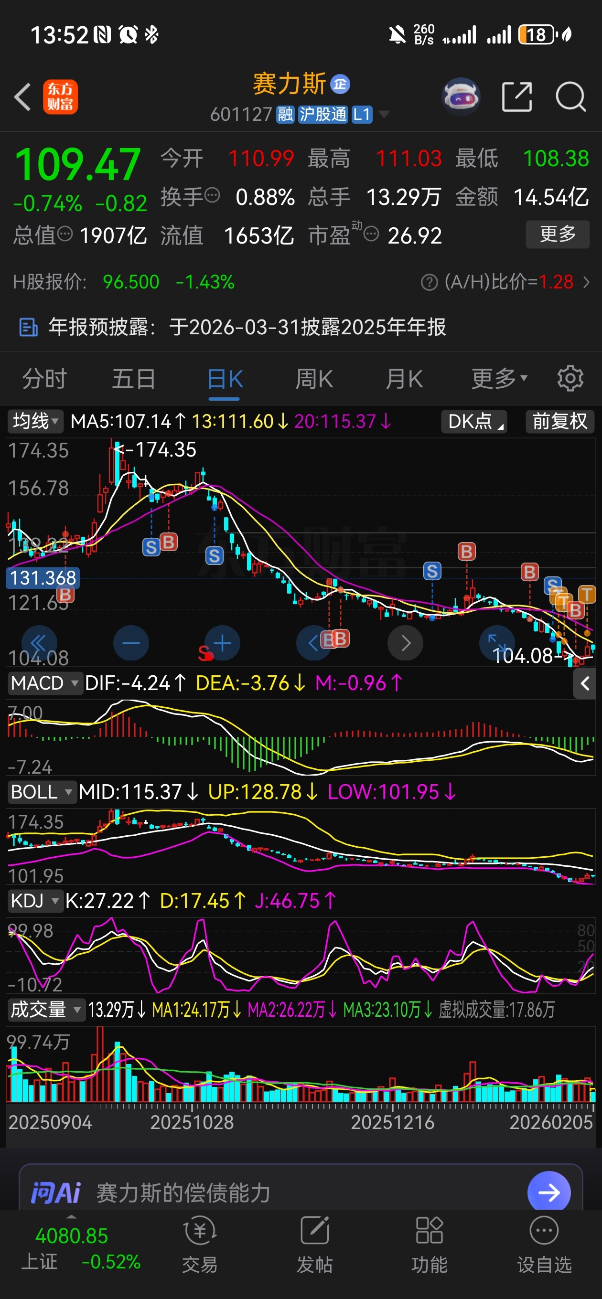
Task: Open the BOLL indicator dropdown
Action: click(x=42, y=792)
